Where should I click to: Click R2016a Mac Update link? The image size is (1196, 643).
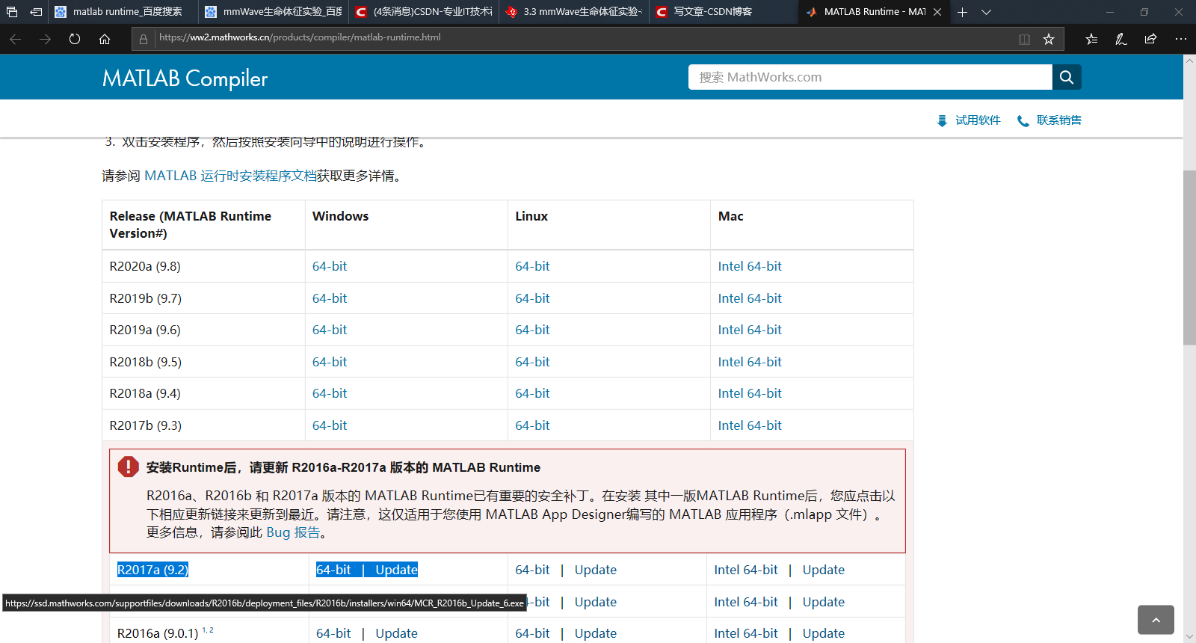pos(824,633)
